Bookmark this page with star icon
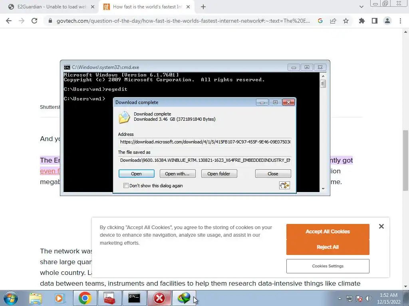The image size is (409, 306). point(346,21)
